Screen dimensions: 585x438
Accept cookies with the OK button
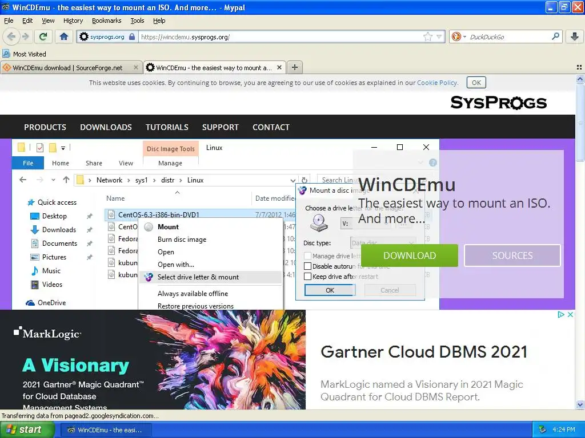click(476, 83)
